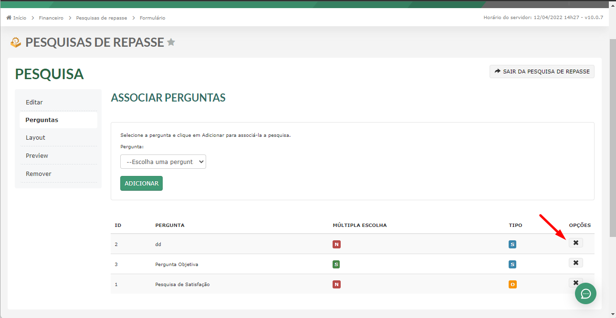Click the PERGUNTA column header

pos(170,225)
